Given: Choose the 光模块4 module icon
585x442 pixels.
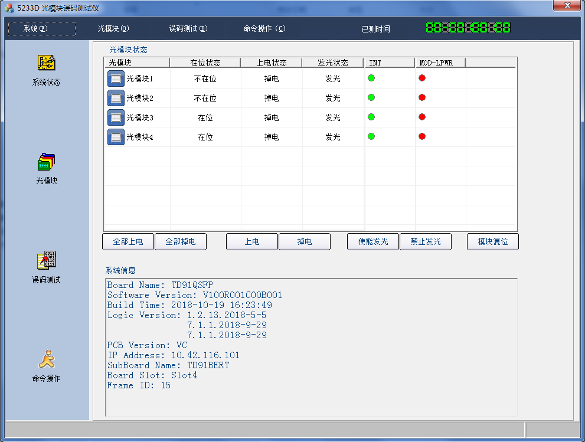Looking at the screenshot, I should coord(116,137).
